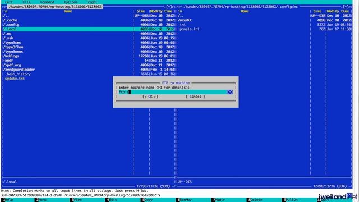Select the .bash_history file
This screenshot has width=359, height=202.
coord(89,74)
